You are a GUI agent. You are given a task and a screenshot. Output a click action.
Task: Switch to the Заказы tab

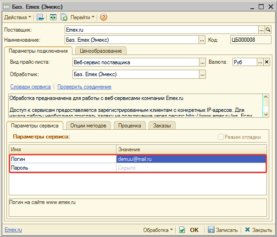[162, 126]
